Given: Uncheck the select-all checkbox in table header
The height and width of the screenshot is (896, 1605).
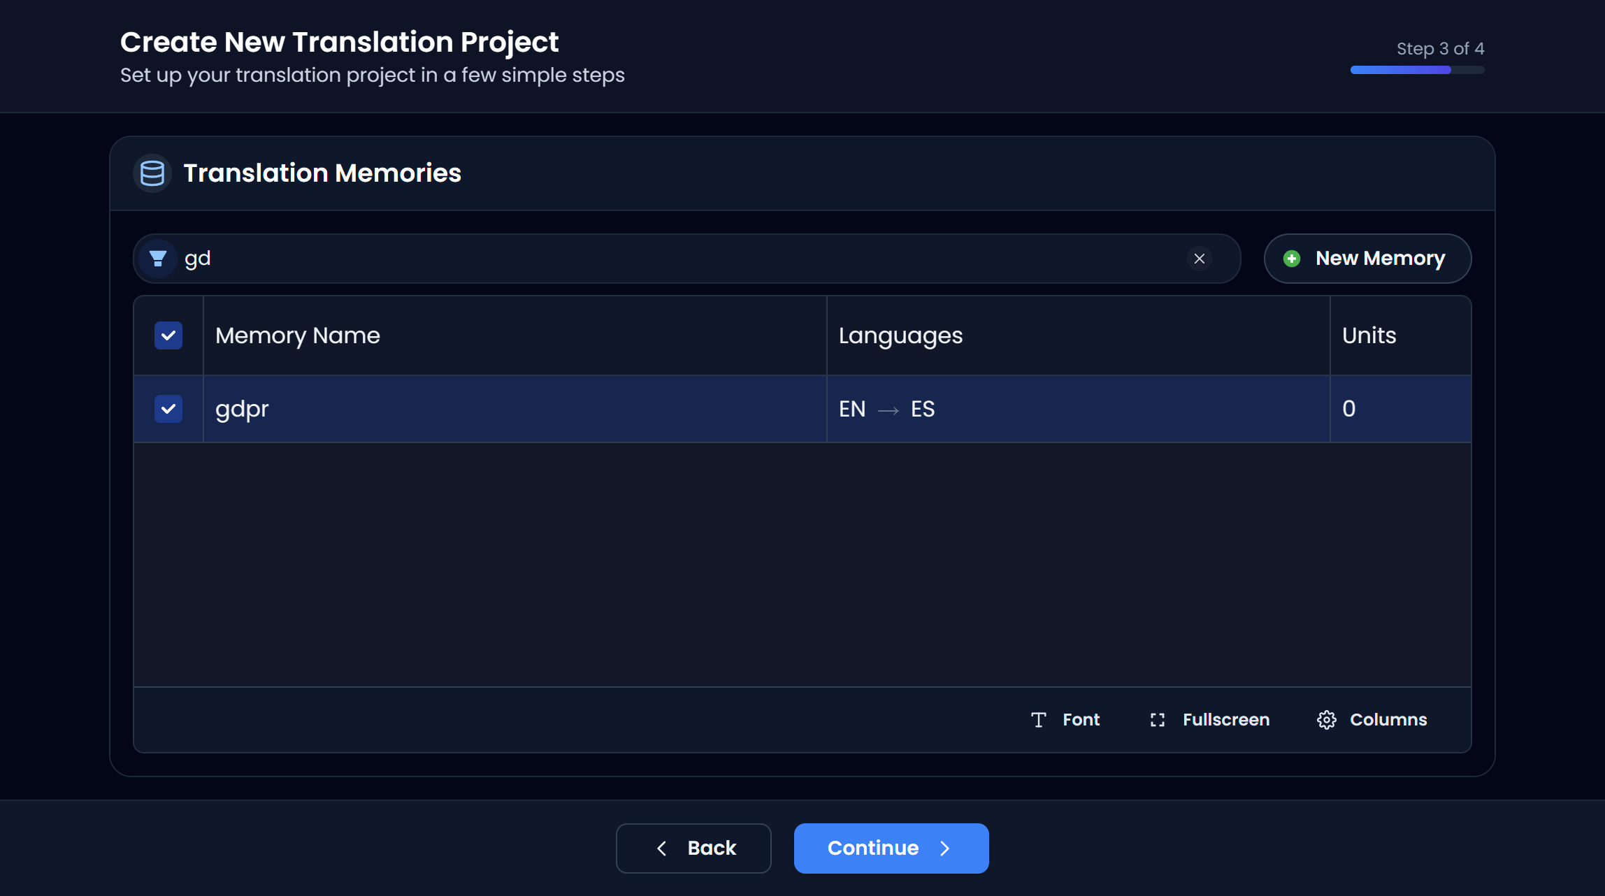Looking at the screenshot, I should click(x=168, y=335).
